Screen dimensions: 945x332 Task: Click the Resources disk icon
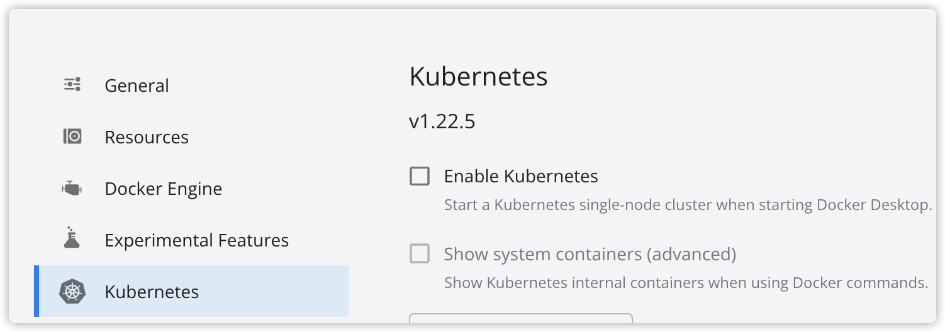(x=72, y=136)
